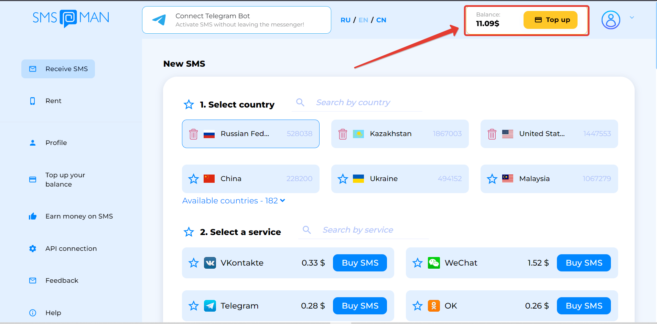Click the star next to Select country
The image size is (657, 324).
[189, 104]
